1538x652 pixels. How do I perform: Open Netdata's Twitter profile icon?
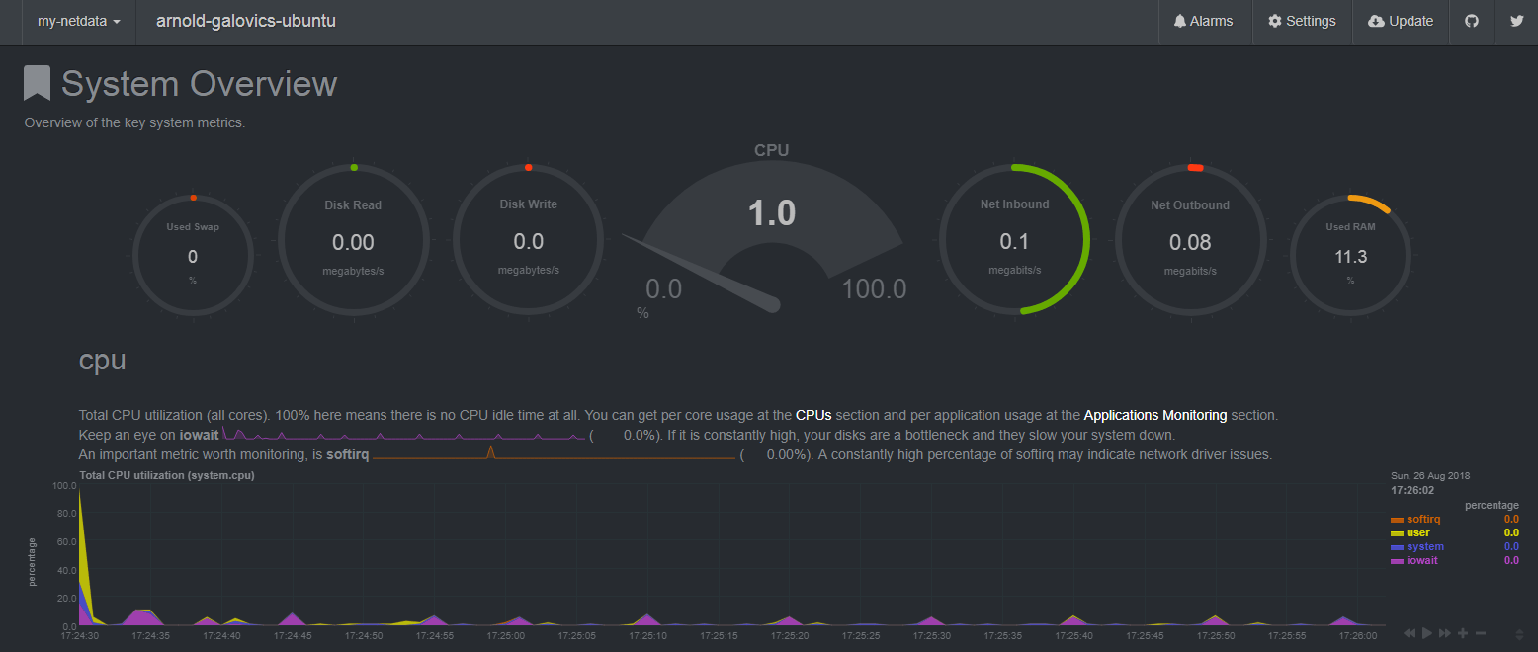1519,21
